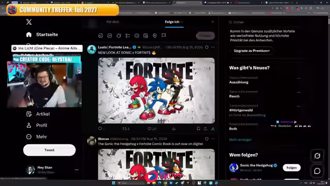Click the Grok compose icon
The height and width of the screenshot is (186, 330).
[119, 36]
